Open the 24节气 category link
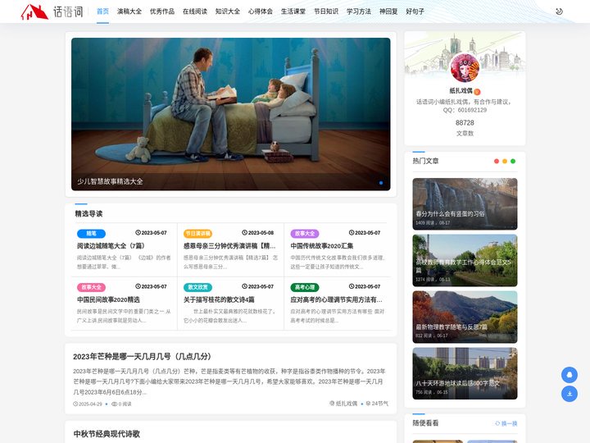The width and height of the screenshot is (590, 443). coord(379,404)
